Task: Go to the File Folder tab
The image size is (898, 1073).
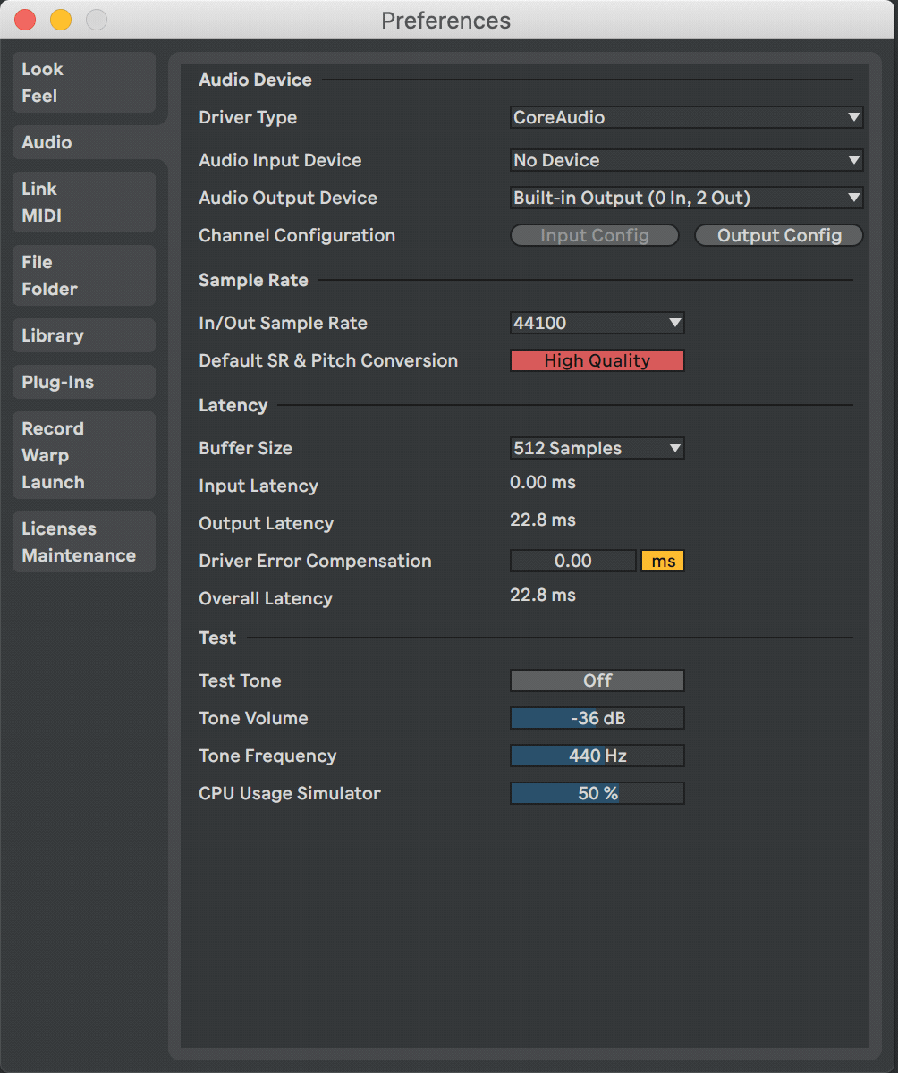Action: (83, 275)
